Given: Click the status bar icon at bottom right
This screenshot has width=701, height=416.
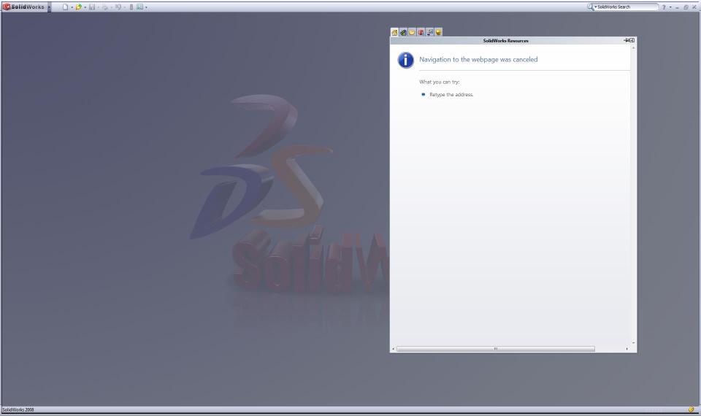Looking at the screenshot, I should (x=691, y=409).
